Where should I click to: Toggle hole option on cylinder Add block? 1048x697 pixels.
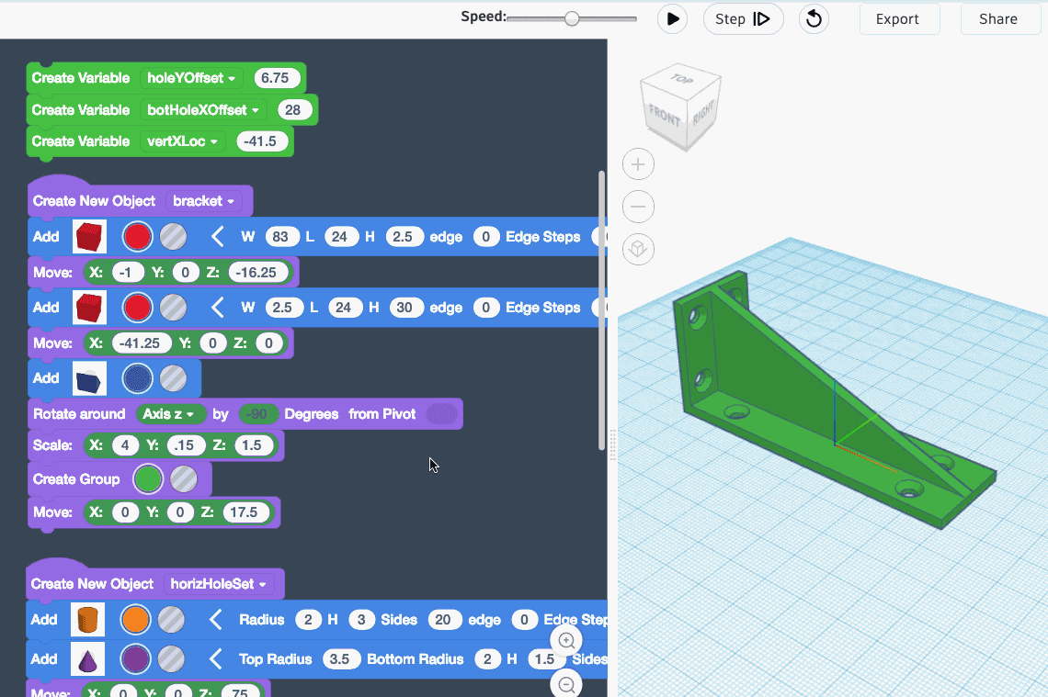tap(171, 620)
